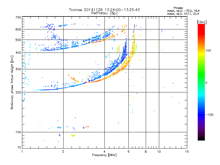The width and height of the screenshot is (220, 165).
Task: Click the short orange arc trace near 250 km
Action: (x=73, y=78)
